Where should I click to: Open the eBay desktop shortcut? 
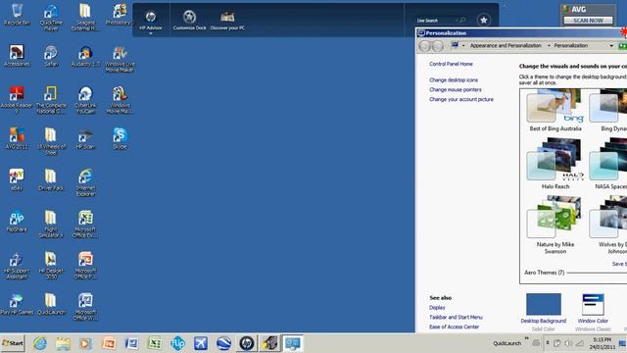point(17,179)
